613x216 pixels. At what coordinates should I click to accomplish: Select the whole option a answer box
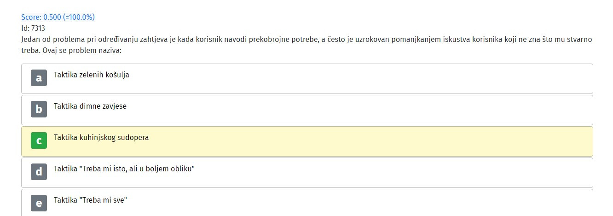coord(307,79)
